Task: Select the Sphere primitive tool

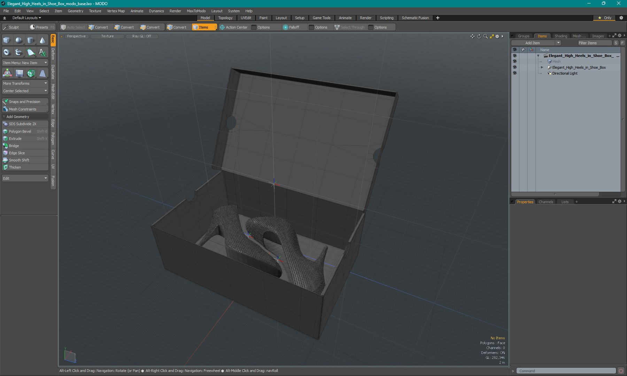Action: 19,40
